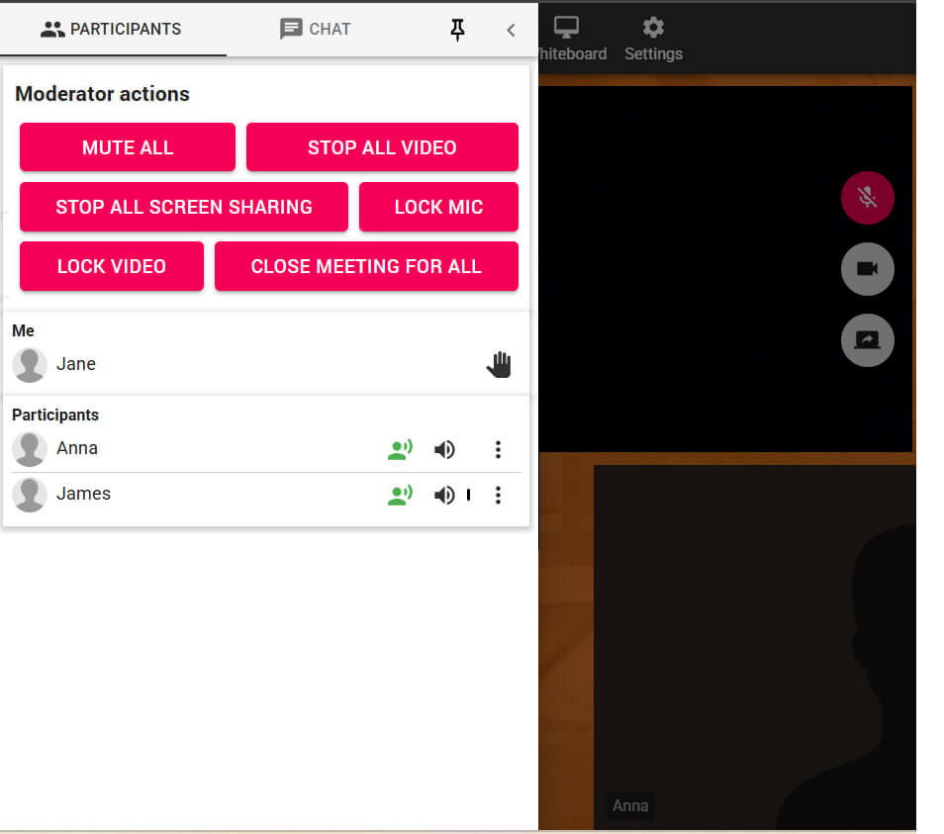The image size is (944, 834).
Task: Click James's green speaking indicator icon
Action: (x=400, y=496)
